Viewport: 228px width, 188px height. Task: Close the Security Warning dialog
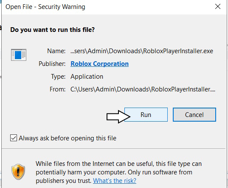(218, 6)
